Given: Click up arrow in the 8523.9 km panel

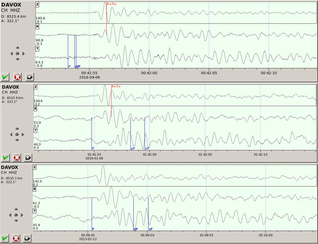Looking at the screenshot, I should pyautogui.click(x=17, y=128).
